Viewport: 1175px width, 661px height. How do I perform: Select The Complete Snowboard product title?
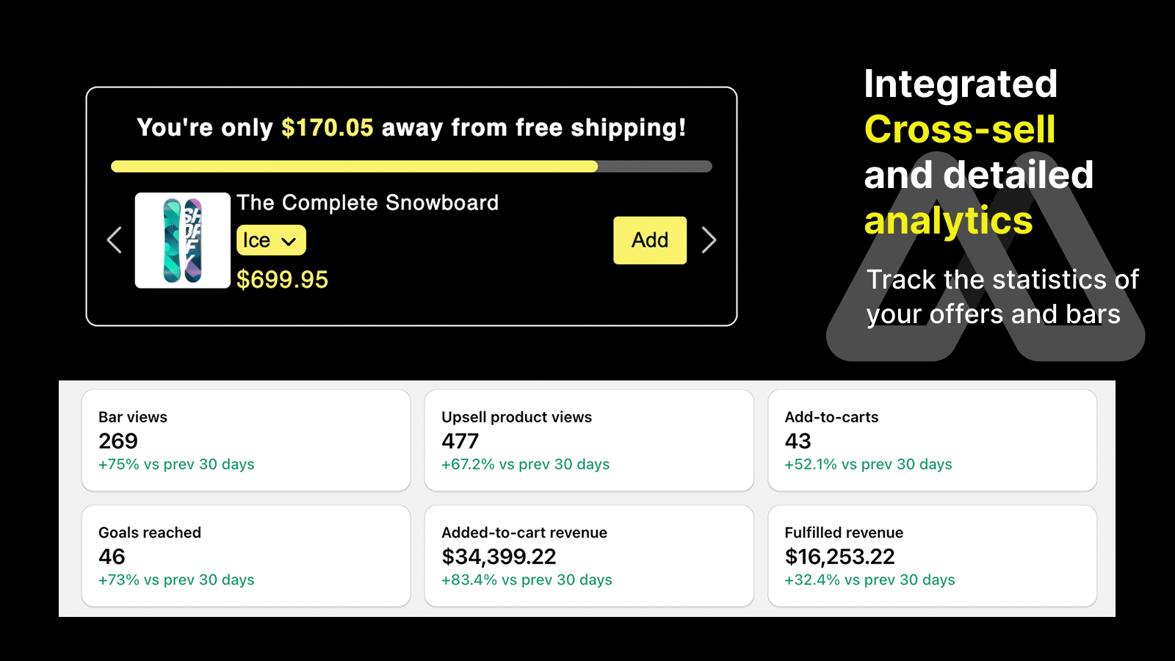[x=367, y=203]
